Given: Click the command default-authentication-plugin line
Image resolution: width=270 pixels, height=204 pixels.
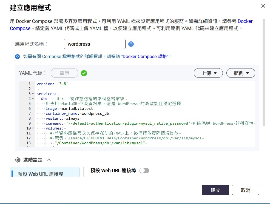Looking at the screenshot, I should pos(118,123).
